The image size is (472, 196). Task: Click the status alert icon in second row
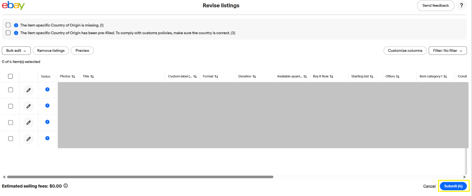pyautogui.click(x=47, y=106)
